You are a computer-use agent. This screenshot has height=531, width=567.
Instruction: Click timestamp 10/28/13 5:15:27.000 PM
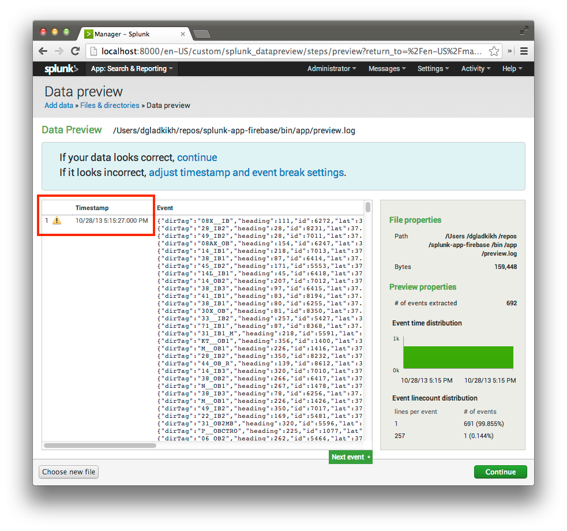click(112, 220)
